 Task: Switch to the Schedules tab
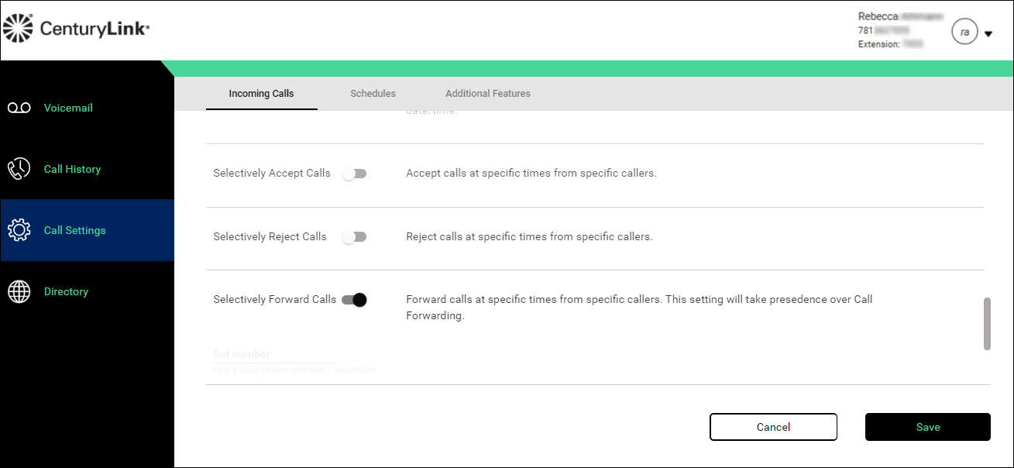point(373,94)
